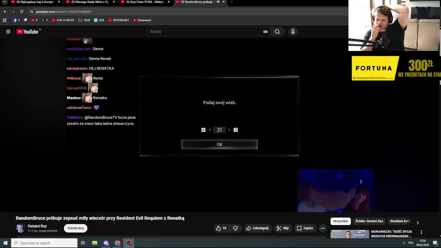The width and height of the screenshot is (441, 248).
Task: Open the Chrome taskbar icon
Action: 117,243
